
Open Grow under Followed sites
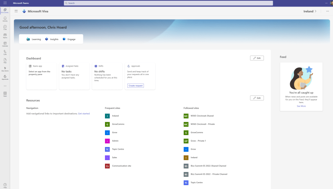point(193,149)
